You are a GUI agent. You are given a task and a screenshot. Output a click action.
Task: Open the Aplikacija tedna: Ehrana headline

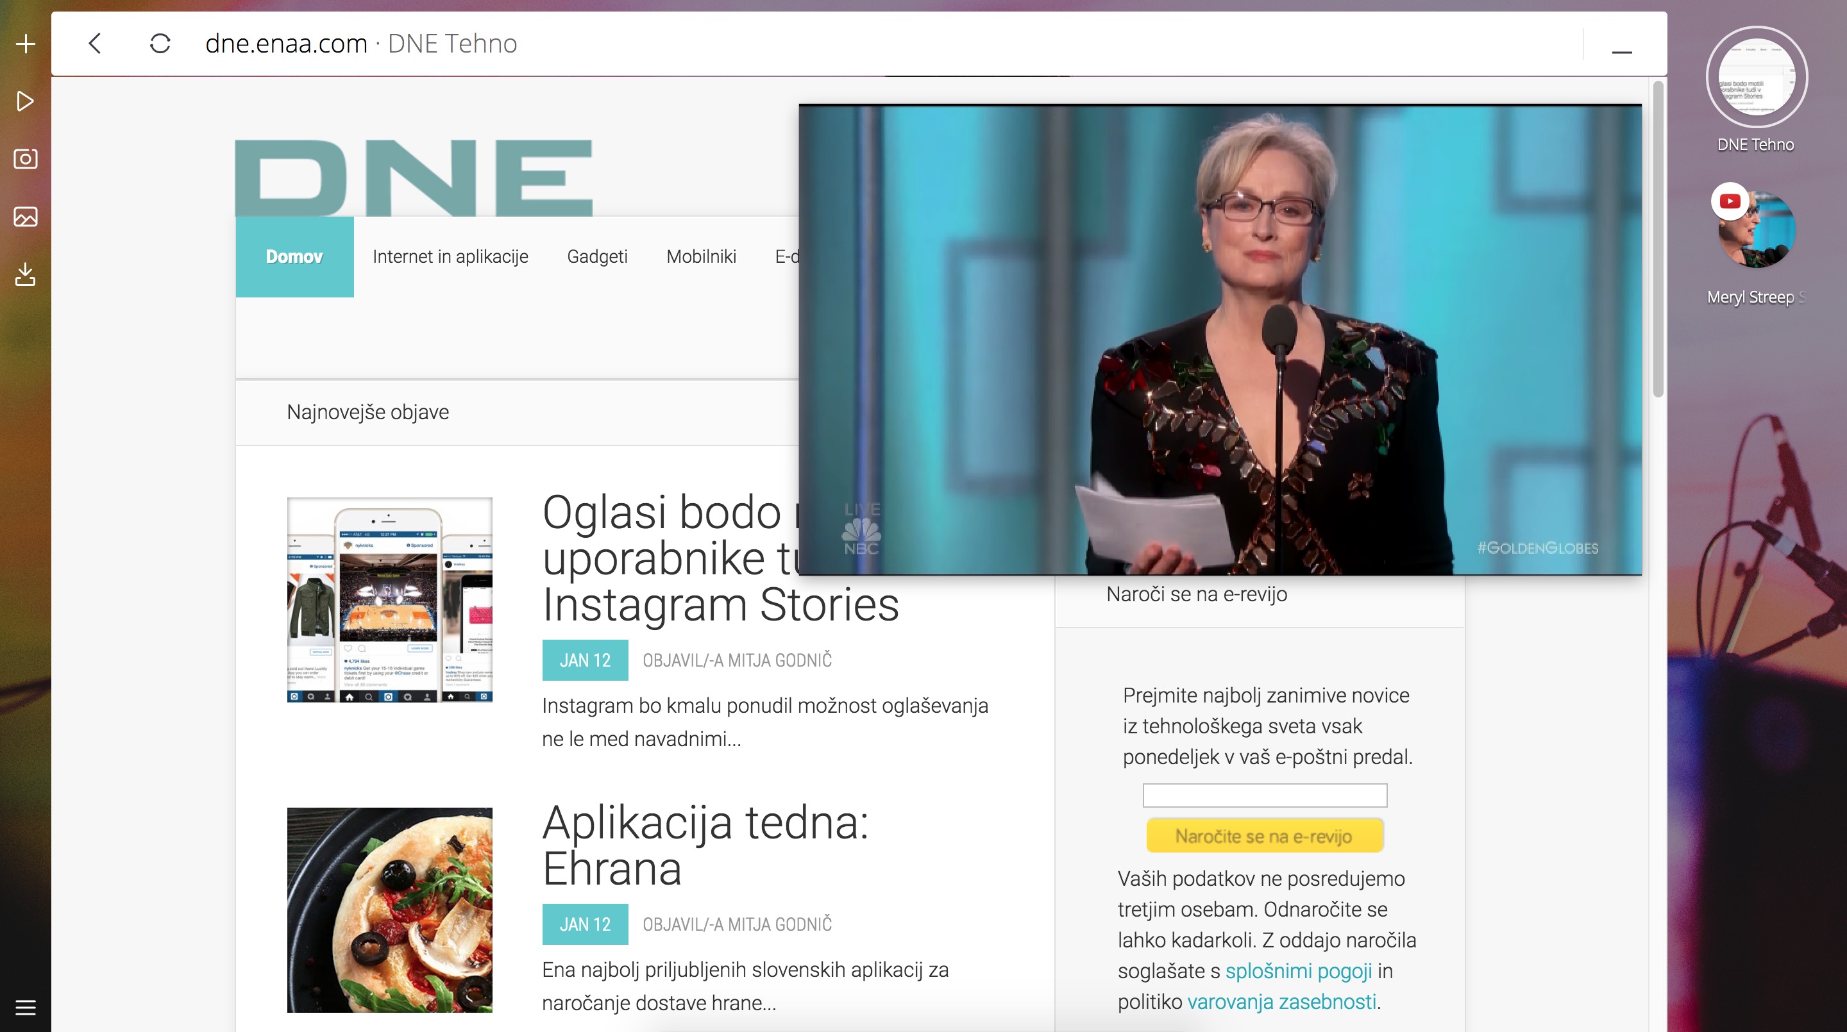click(705, 845)
